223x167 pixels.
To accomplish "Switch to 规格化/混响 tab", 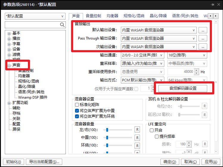I will 134,16.
